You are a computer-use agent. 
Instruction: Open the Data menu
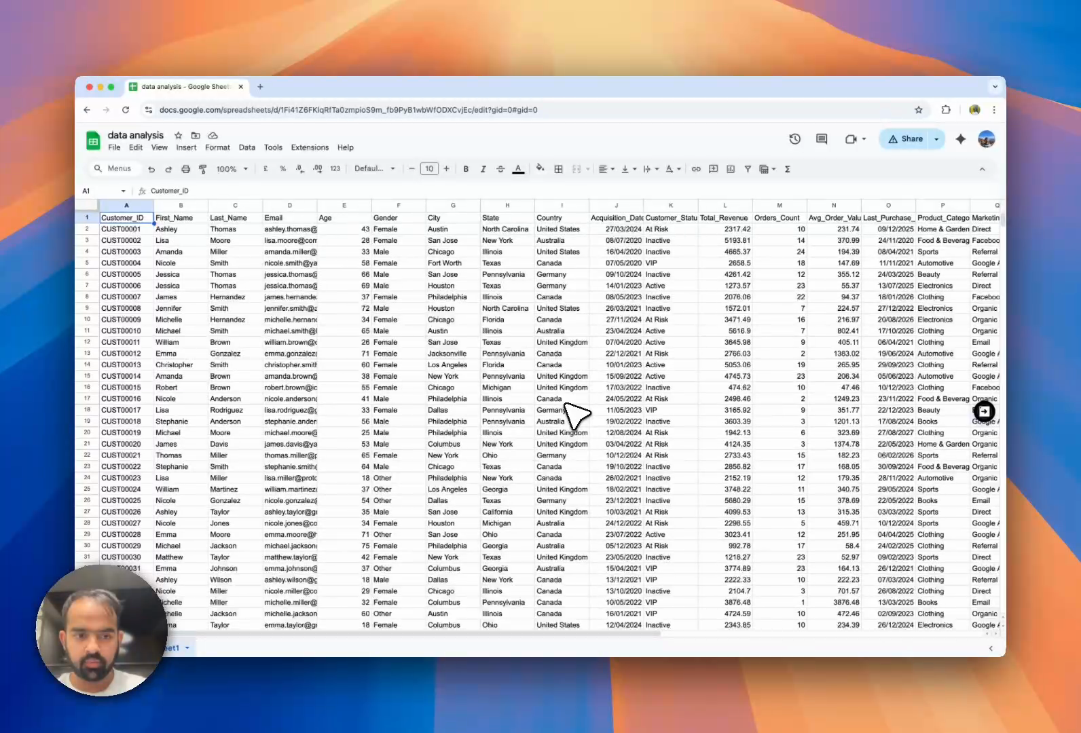(x=247, y=147)
